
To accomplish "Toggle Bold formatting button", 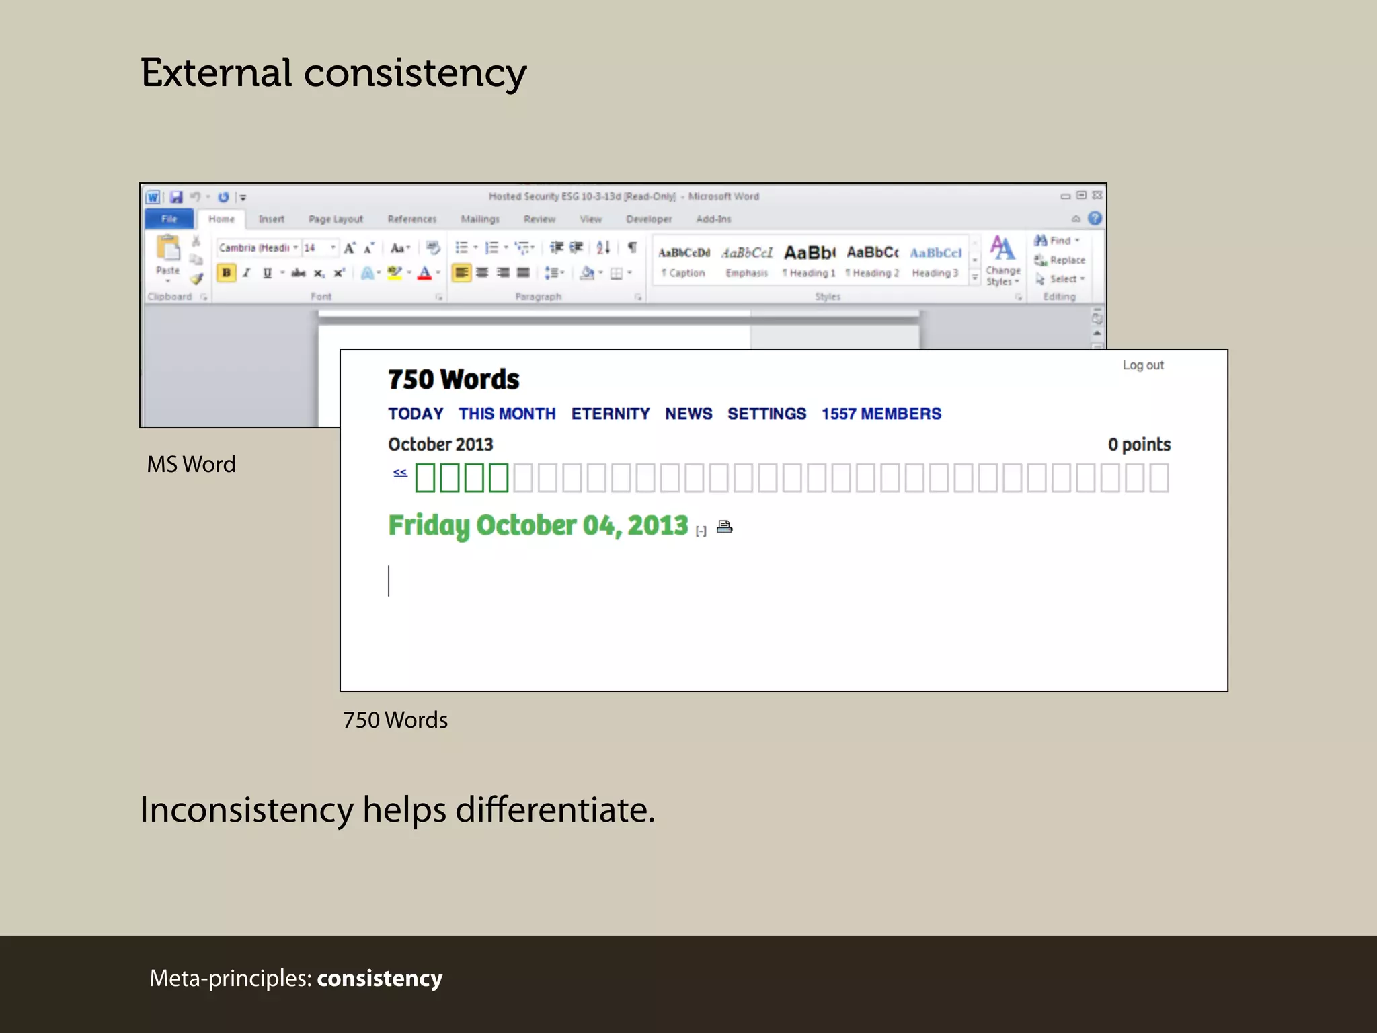I will point(227,273).
